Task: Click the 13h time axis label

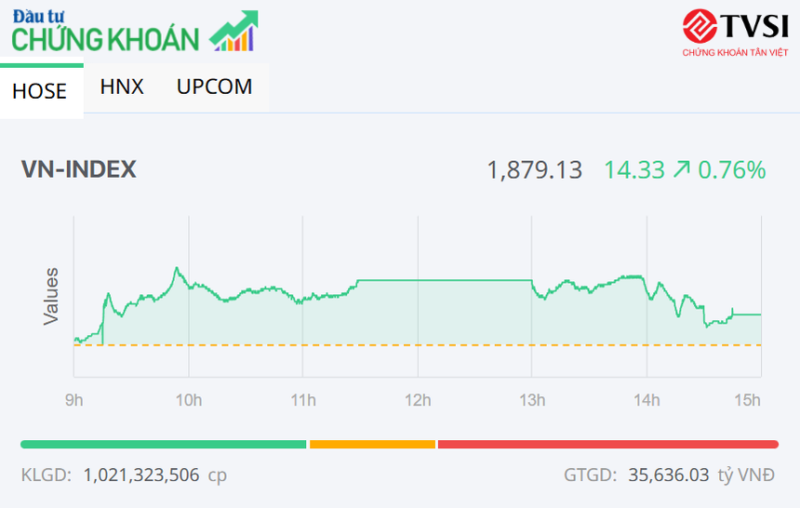Action: tap(532, 400)
